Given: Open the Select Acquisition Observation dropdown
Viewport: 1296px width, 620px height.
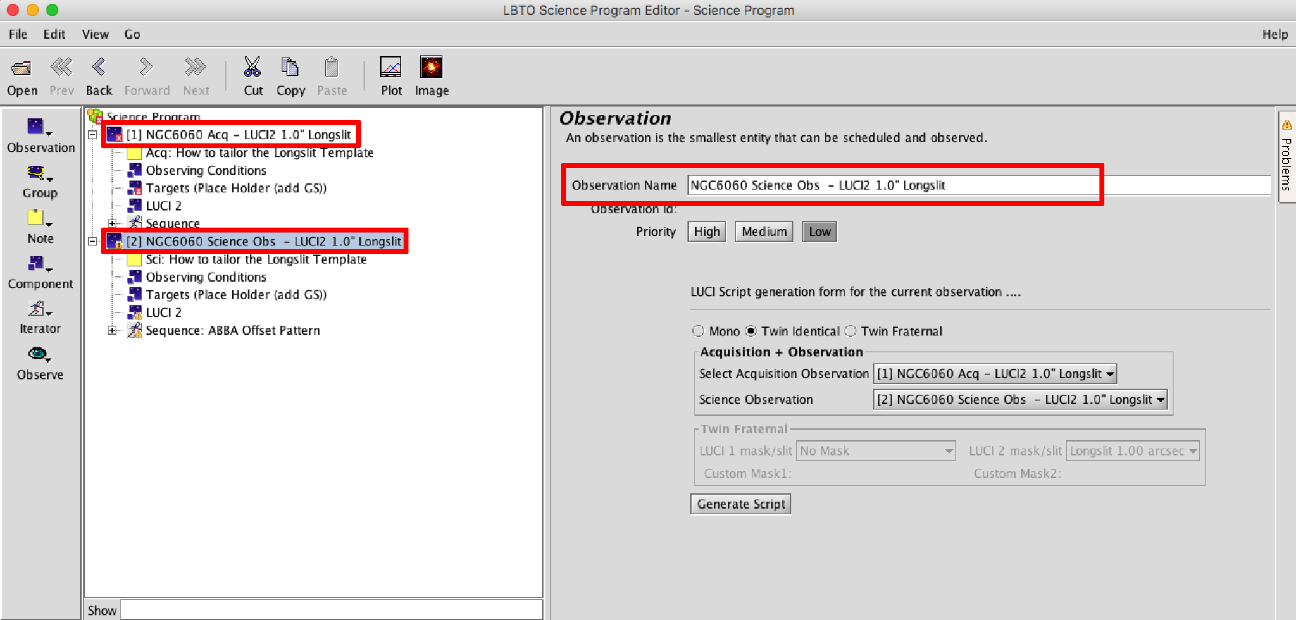Looking at the screenshot, I should click(x=995, y=374).
